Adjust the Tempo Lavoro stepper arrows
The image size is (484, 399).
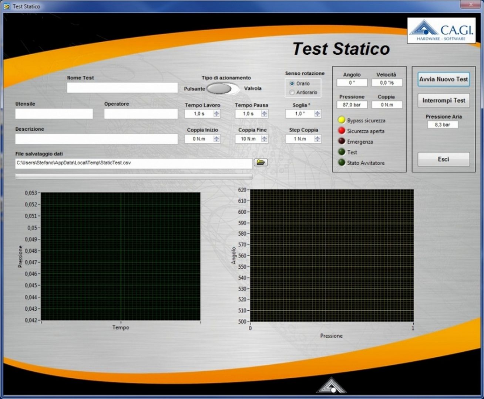(217, 114)
